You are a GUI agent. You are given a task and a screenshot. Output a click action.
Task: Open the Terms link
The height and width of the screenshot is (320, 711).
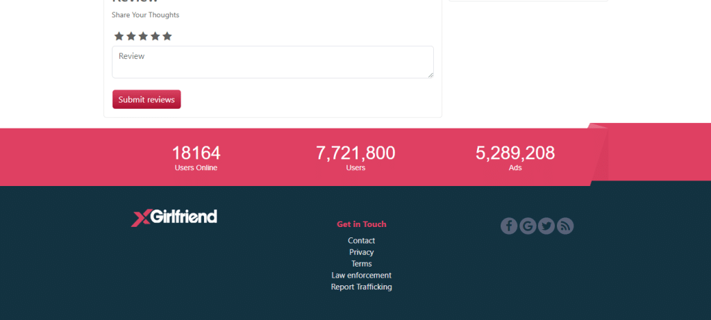pyautogui.click(x=361, y=264)
